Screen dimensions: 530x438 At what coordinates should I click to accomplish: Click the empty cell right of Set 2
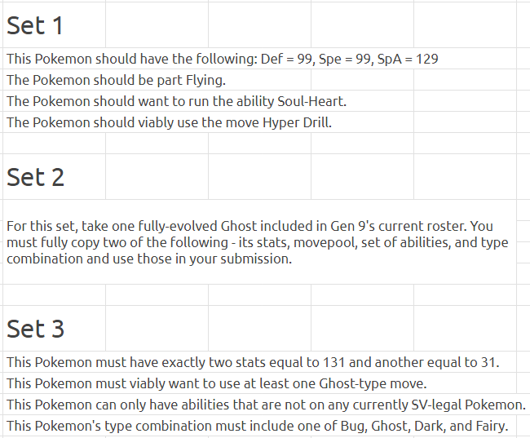point(157,176)
